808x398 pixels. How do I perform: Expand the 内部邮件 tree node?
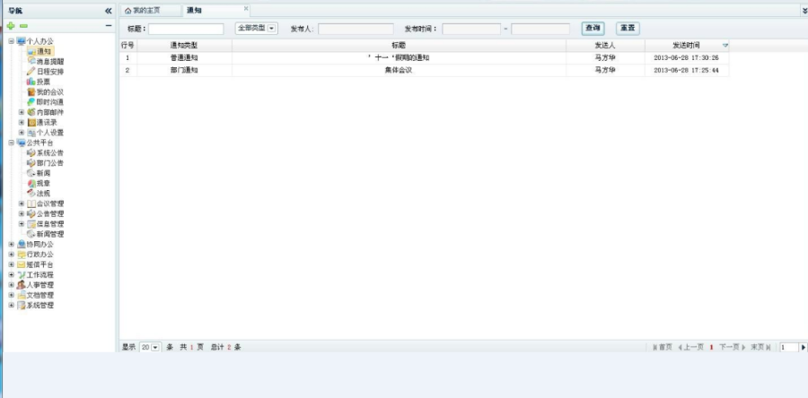pos(22,112)
